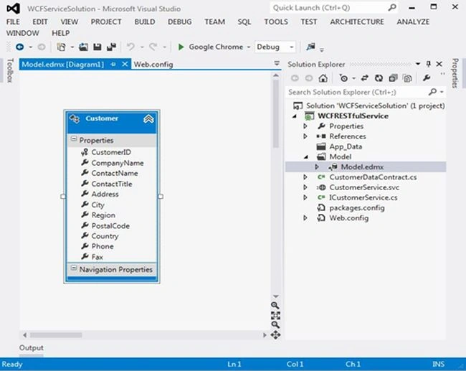Toggle auto-hide pin on Solution Explorer
Image resolution: width=466 pixels, height=371 pixels.
428,64
